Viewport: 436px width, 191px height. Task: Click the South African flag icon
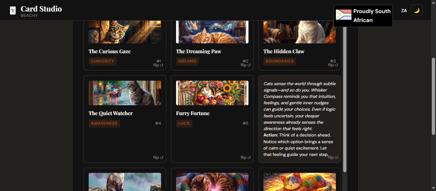point(344,15)
